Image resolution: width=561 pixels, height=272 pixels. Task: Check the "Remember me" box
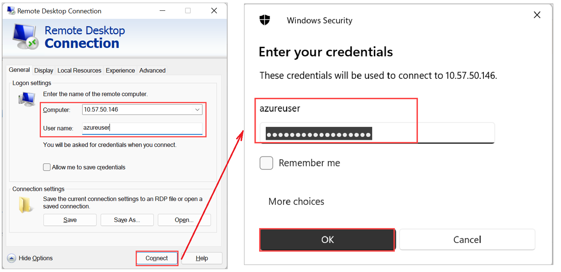click(x=266, y=163)
